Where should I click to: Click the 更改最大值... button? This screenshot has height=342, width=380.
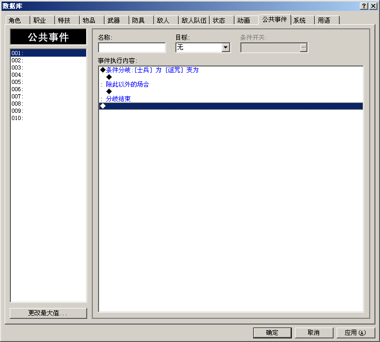[48, 313]
